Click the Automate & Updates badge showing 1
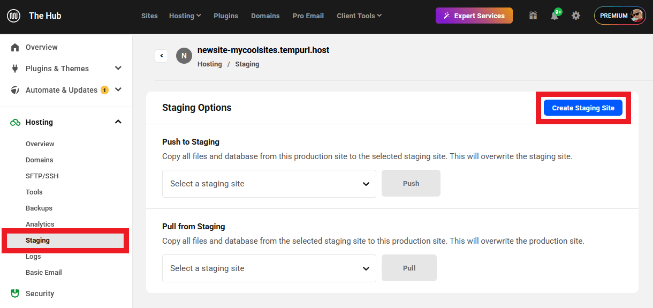The width and height of the screenshot is (653, 308). [x=104, y=90]
